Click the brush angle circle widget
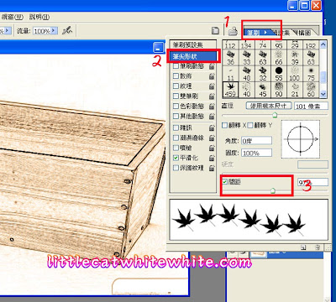This screenshot has height=302, width=336. pos(301,139)
